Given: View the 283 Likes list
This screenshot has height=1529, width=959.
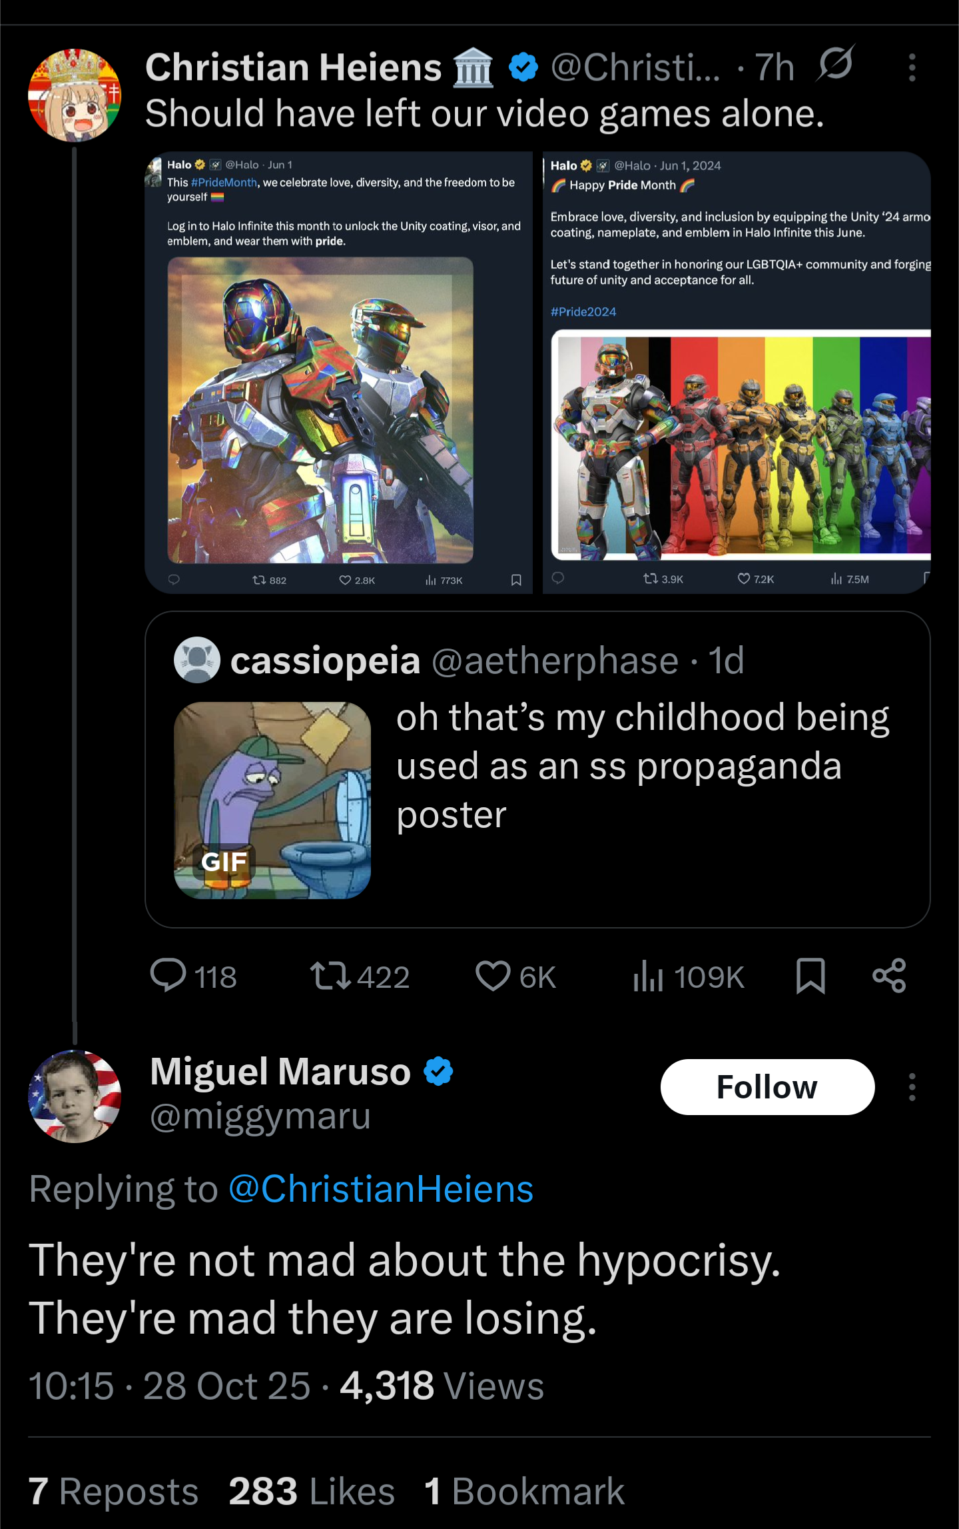Looking at the screenshot, I should (x=312, y=1492).
